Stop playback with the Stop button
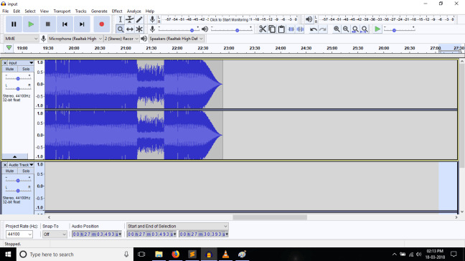Screen dimensions: 465x261 [x=48, y=24]
